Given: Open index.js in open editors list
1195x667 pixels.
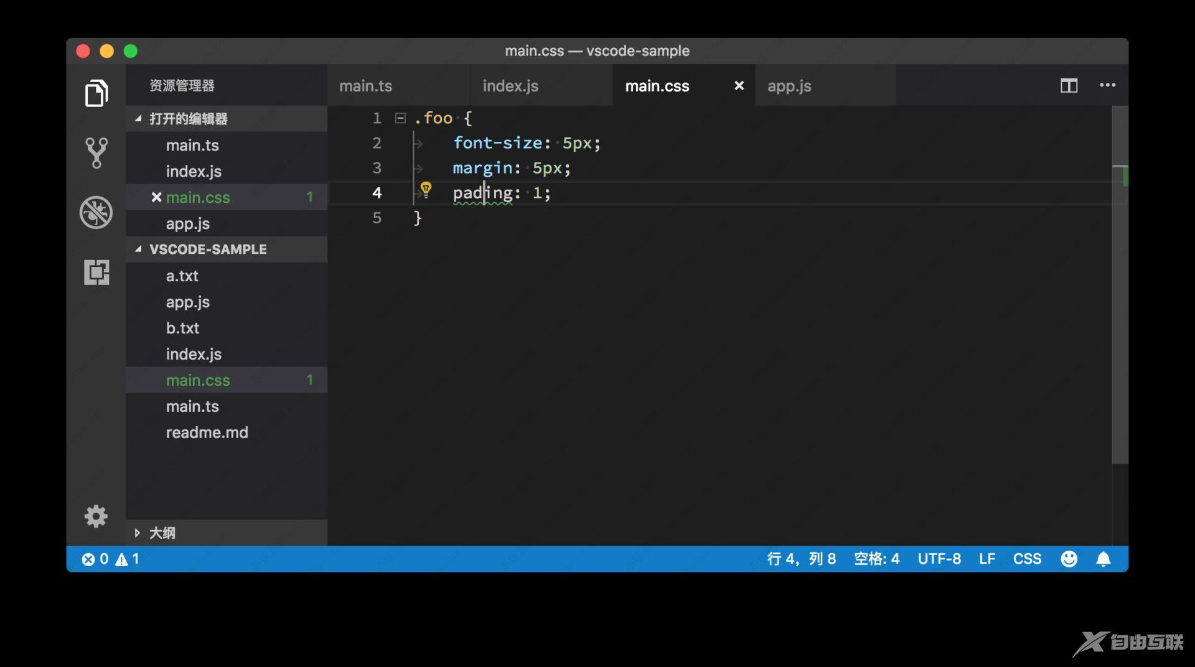Looking at the screenshot, I should (227, 171).
